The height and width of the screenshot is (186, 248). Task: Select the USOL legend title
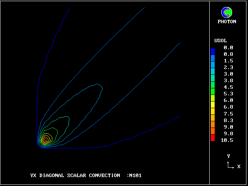click(220, 41)
